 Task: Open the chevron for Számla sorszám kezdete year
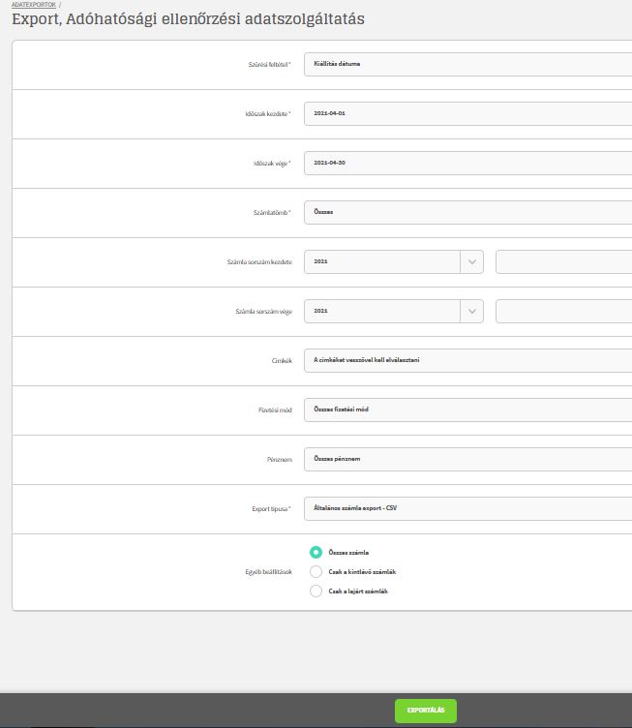tap(471, 261)
